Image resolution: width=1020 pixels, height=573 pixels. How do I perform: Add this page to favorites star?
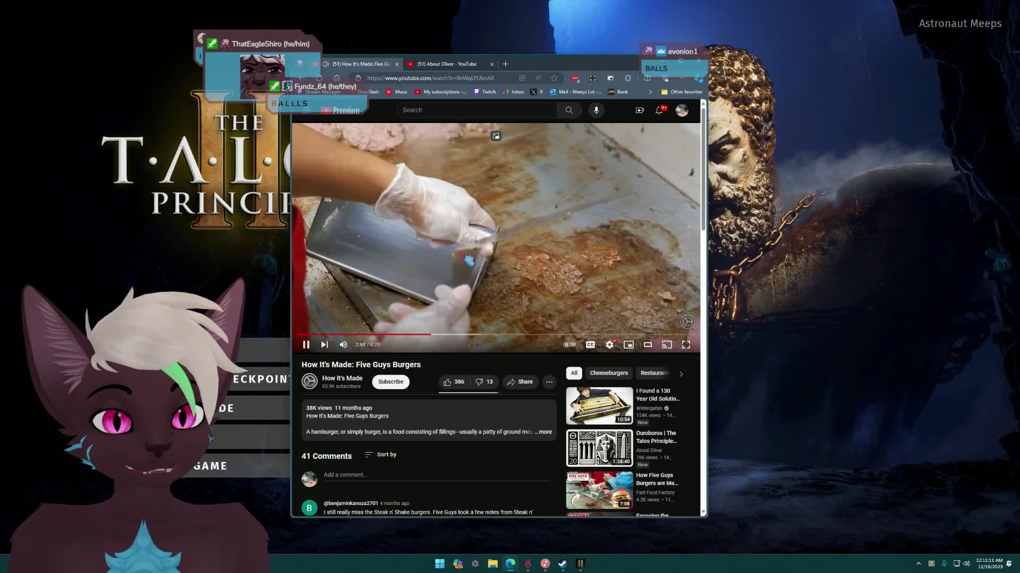[554, 78]
